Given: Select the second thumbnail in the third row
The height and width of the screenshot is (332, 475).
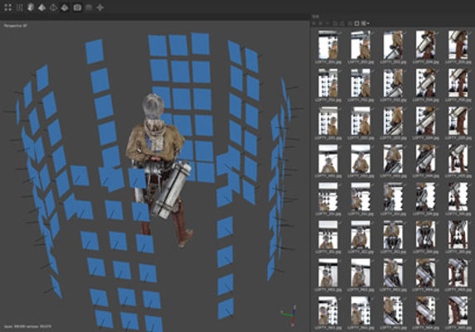Looking at the screenshot, I should [361, 121].
